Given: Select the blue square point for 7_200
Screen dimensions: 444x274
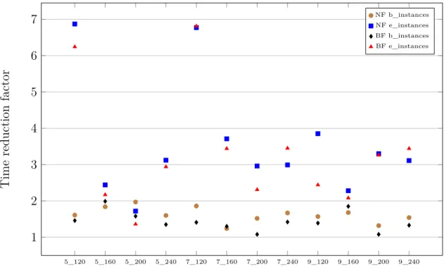Looking at the screenshot, I should 257,166.
